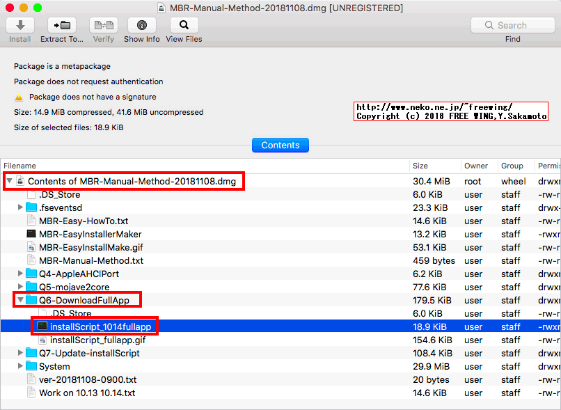Click System folder icon

[x=31, y=366]
